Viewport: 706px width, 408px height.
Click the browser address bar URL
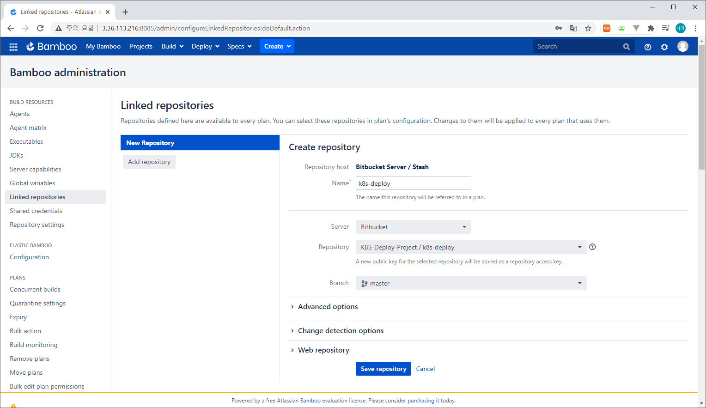[x=206, y=28]
